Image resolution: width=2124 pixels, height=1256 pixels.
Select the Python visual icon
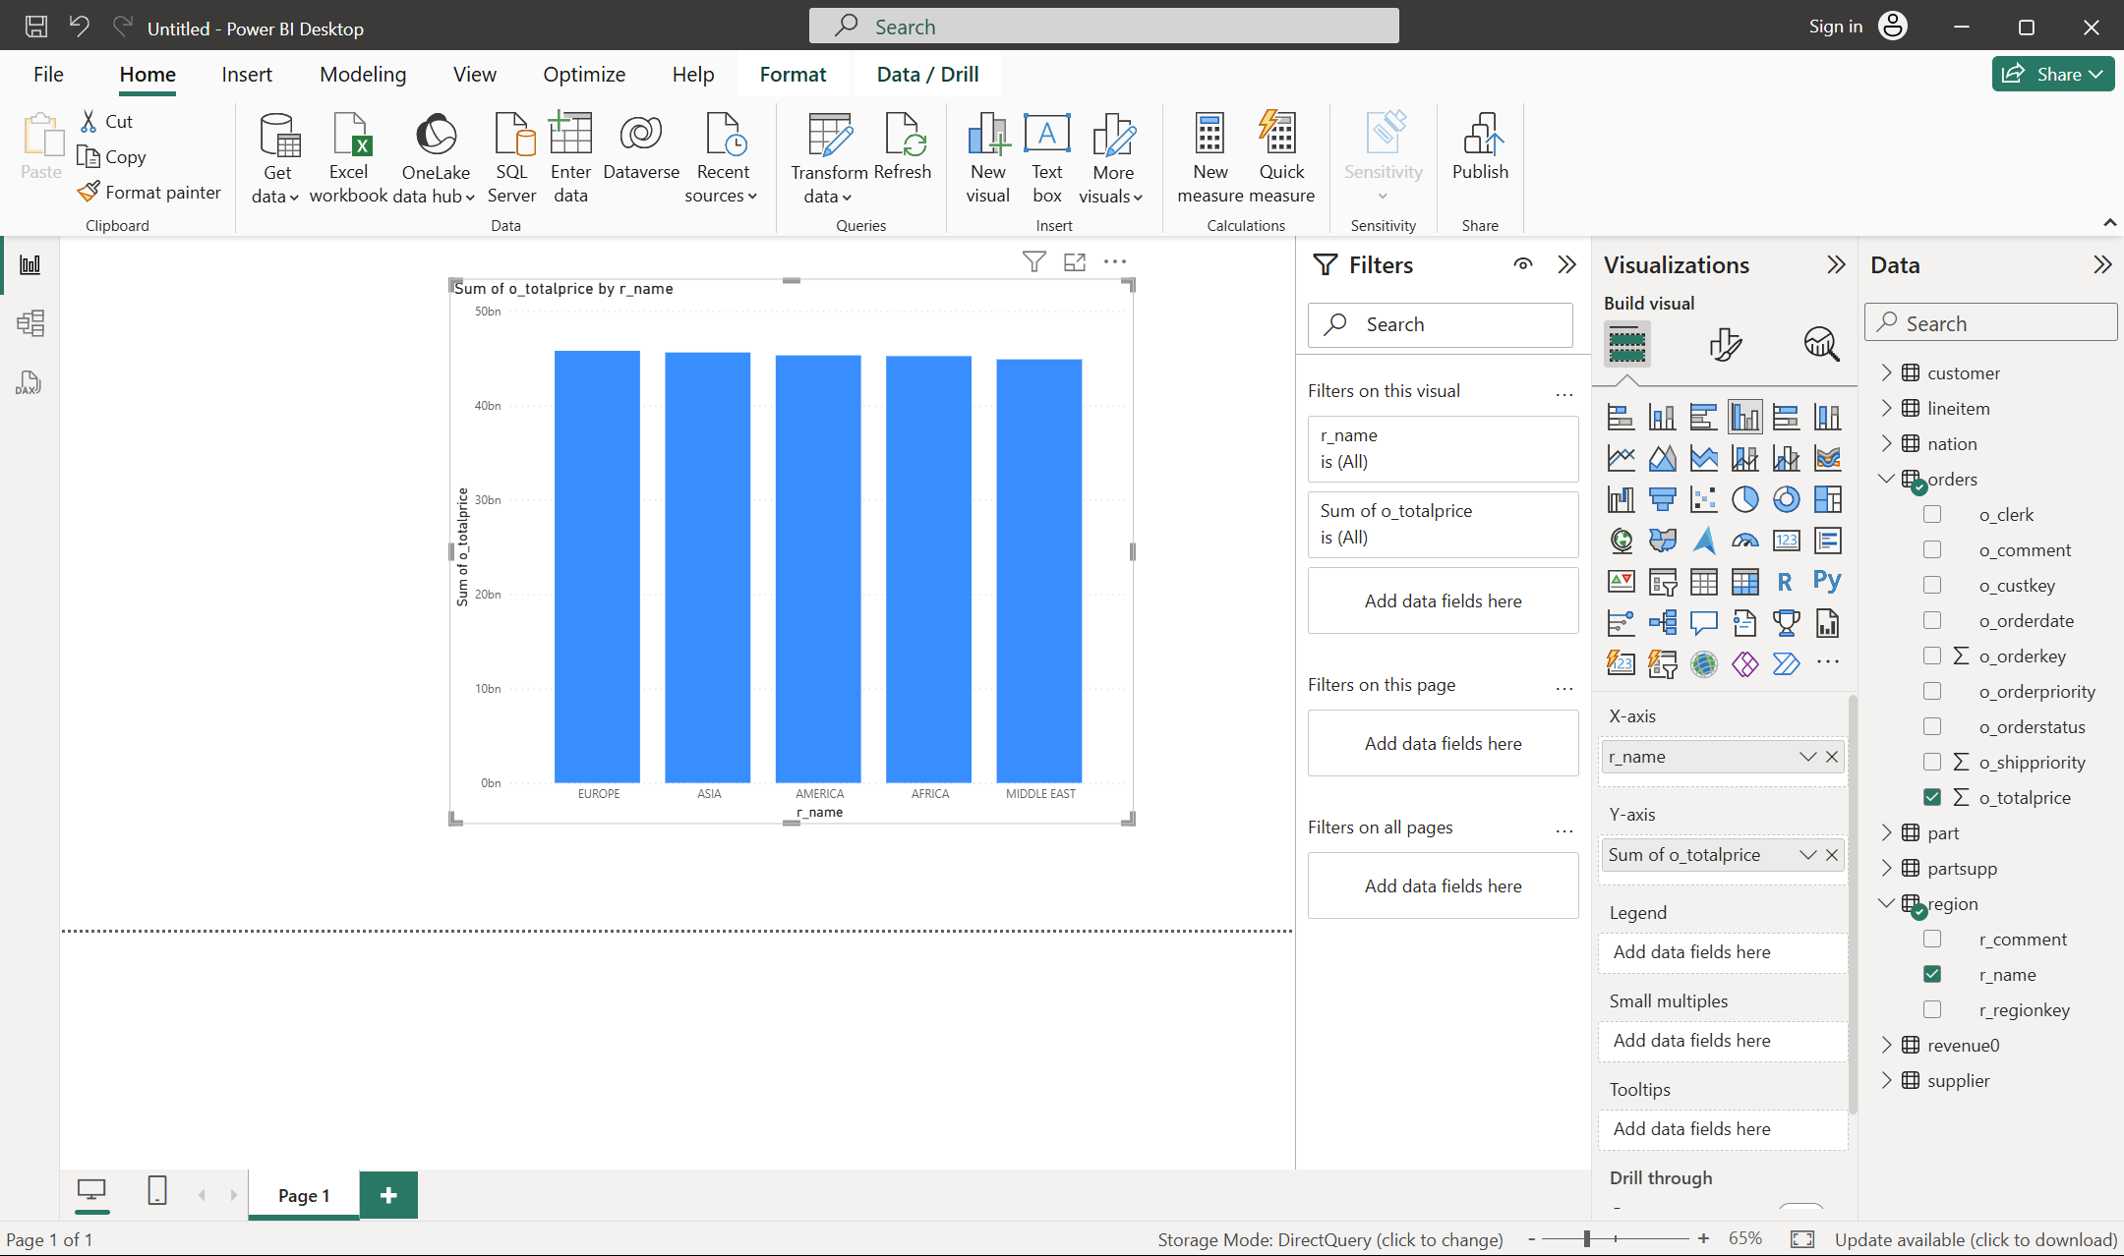1827,581
